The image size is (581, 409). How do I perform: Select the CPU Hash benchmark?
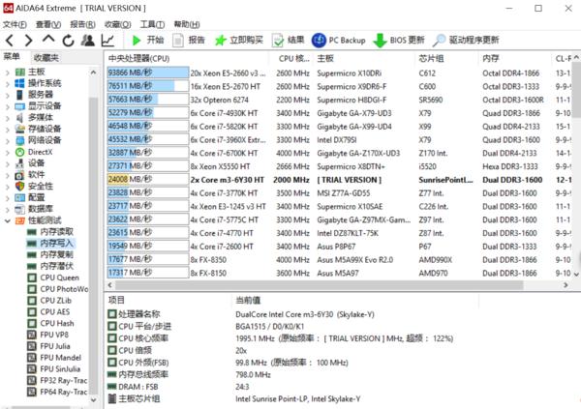coord(50,324)
